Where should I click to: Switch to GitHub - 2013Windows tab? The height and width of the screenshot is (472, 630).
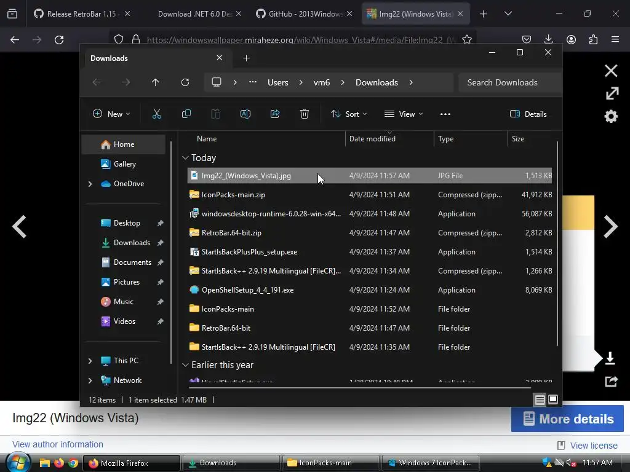304,14
